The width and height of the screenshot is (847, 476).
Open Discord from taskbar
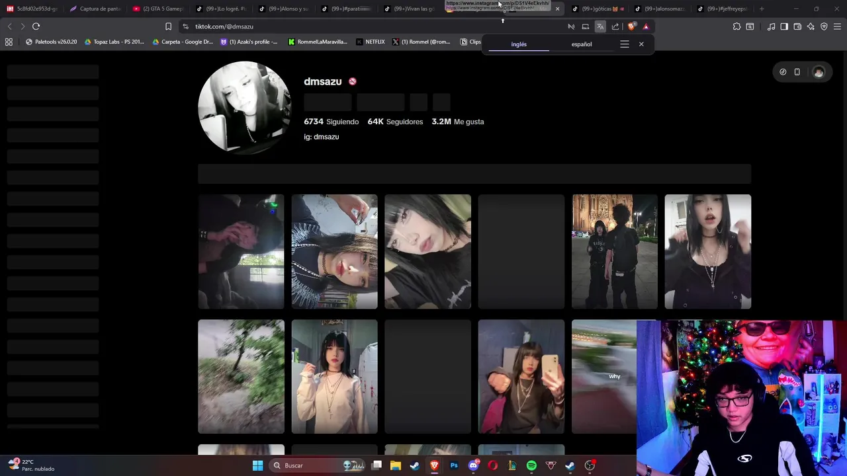(x=473, y=465)
